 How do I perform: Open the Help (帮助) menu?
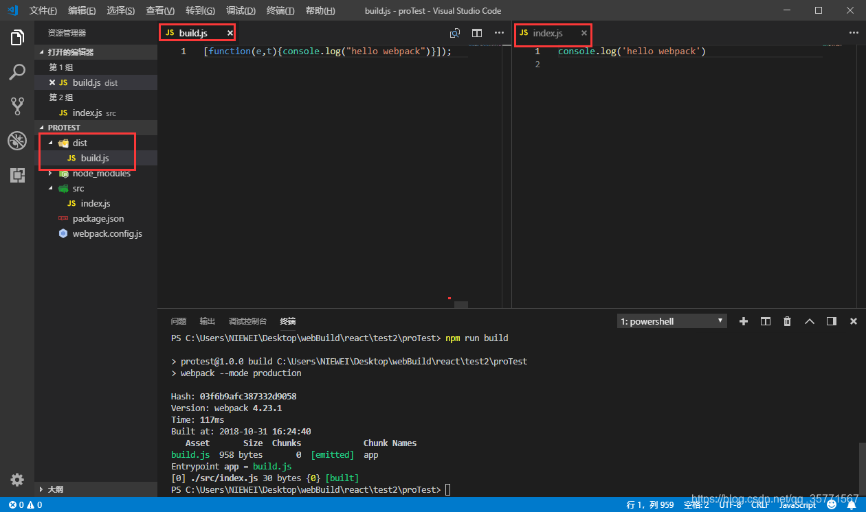(320, 10)
